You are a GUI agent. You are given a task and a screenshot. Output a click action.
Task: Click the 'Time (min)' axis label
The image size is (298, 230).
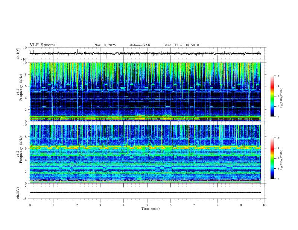click(x=151, y=209)
